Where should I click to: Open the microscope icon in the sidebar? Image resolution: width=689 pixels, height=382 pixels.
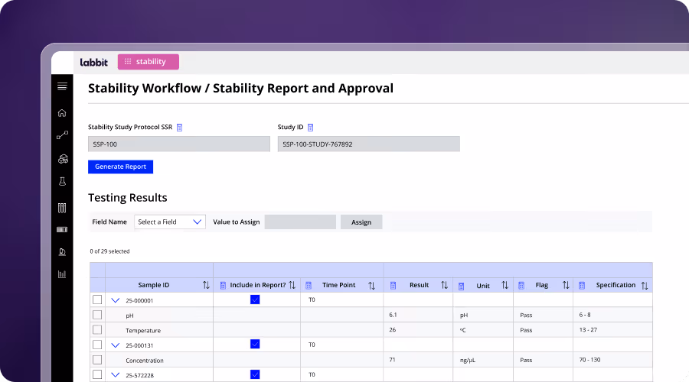click(62, 252)
